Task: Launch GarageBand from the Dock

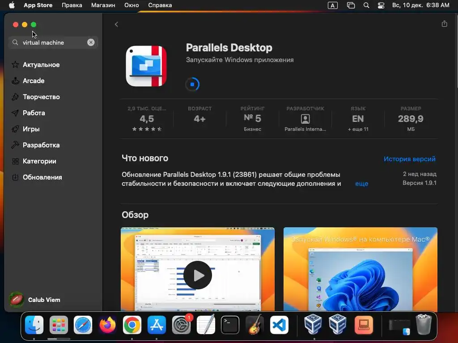Action: 254,325
